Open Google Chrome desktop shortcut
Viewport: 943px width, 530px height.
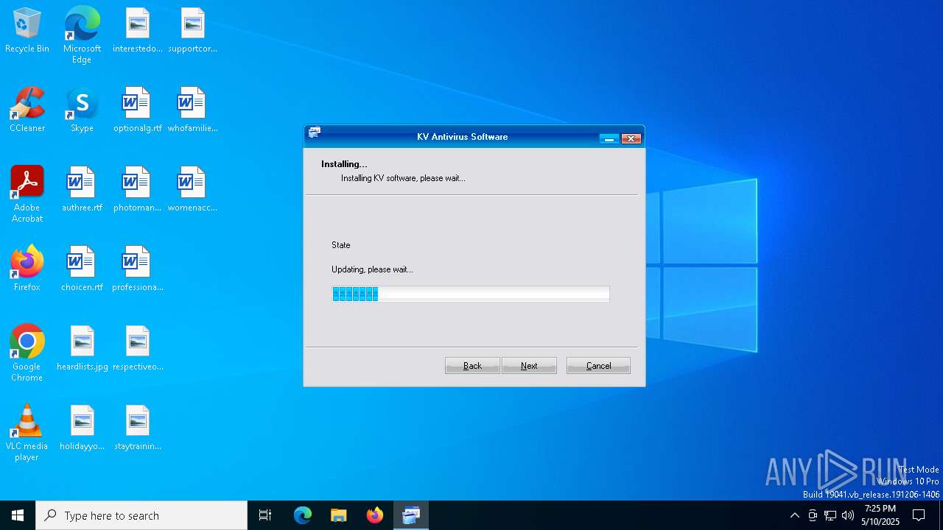[27, 353]
